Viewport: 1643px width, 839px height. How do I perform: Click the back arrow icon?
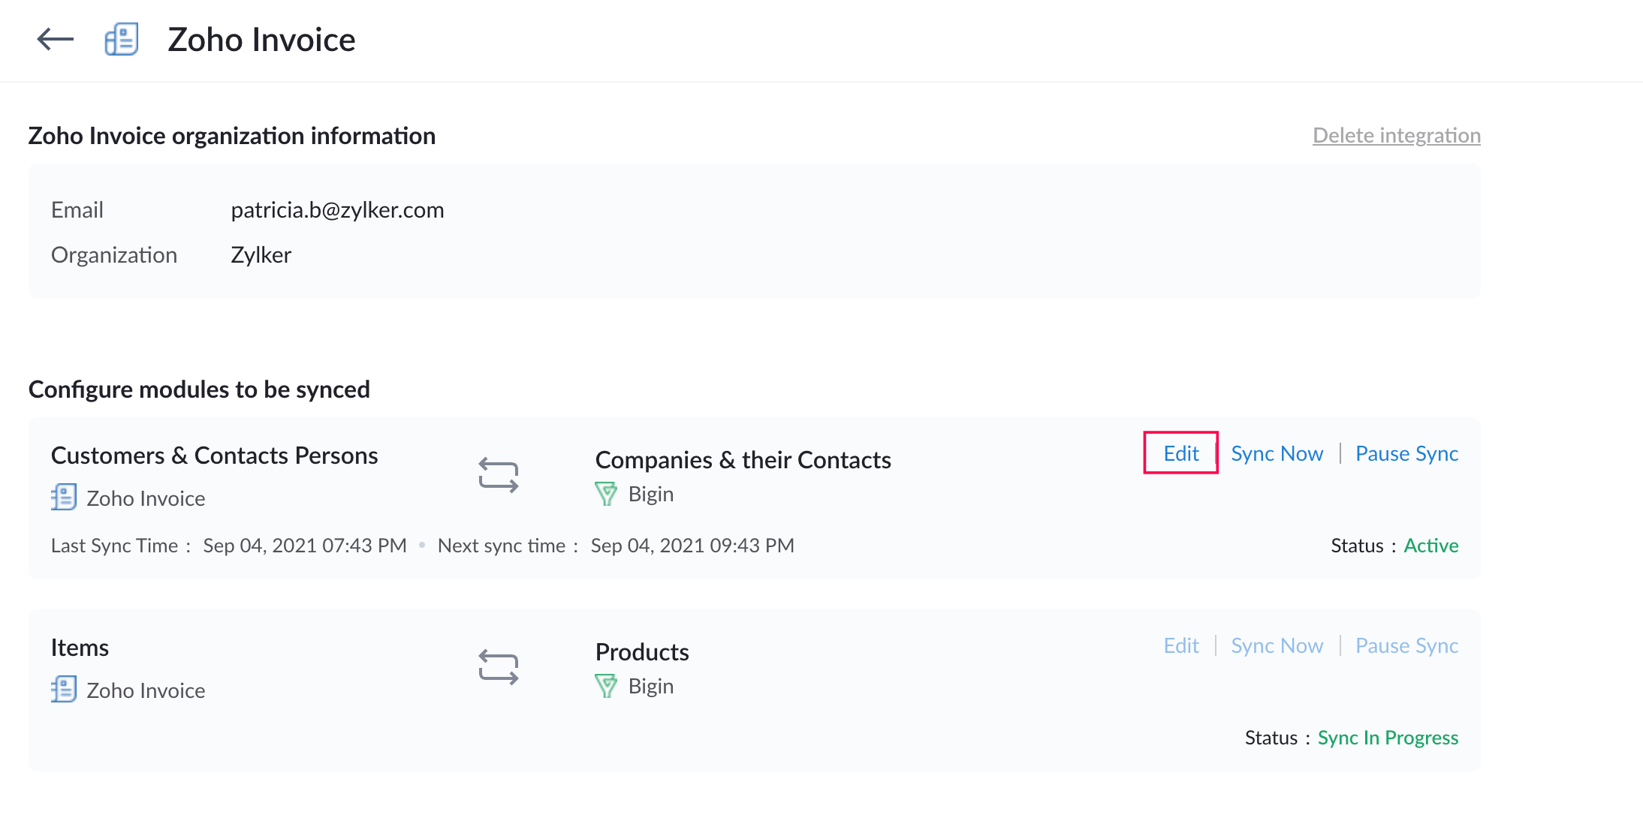[x=56, y=39]
